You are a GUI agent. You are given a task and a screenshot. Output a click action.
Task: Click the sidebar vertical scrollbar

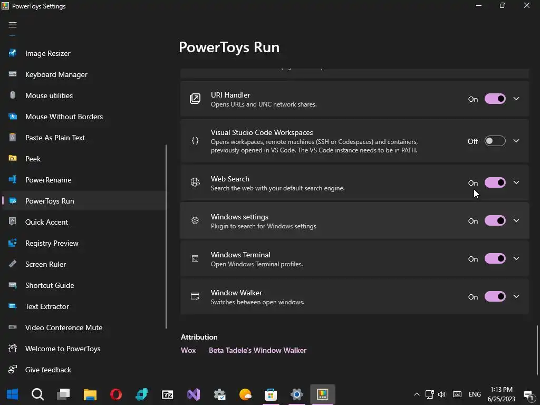click(x=166, y=237)
